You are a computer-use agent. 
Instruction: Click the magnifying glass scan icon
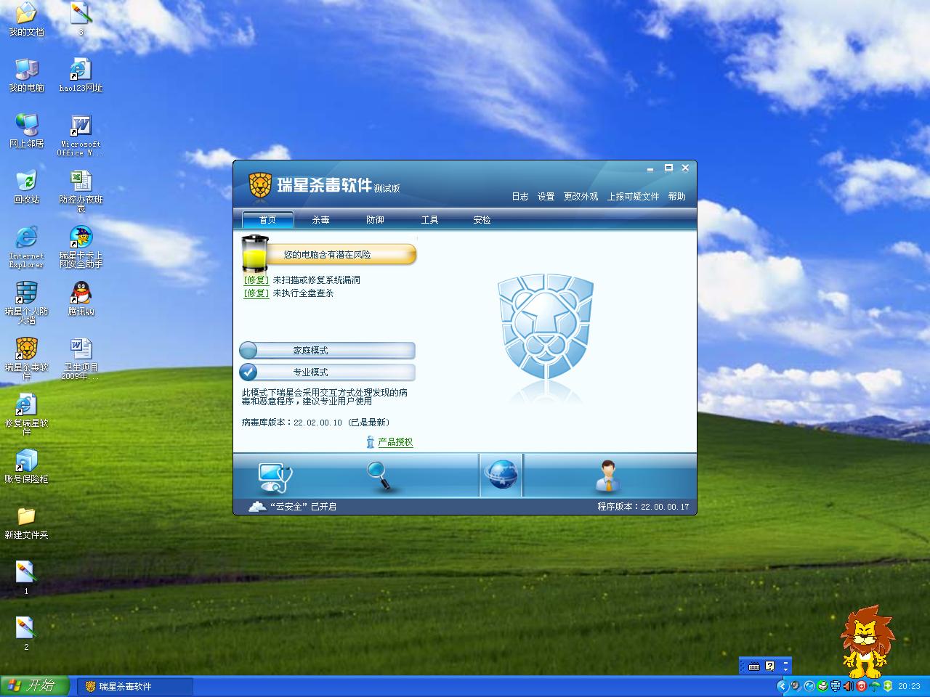click(379, 476)
